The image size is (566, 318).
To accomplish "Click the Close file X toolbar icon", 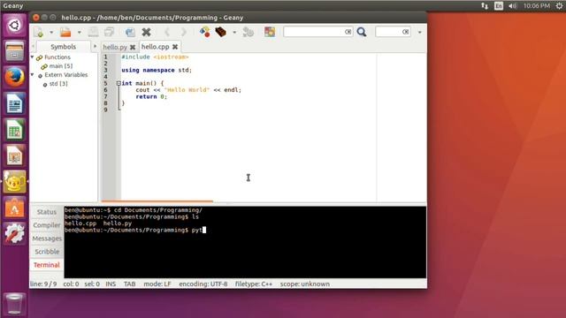I will click(x=146, y=32).
